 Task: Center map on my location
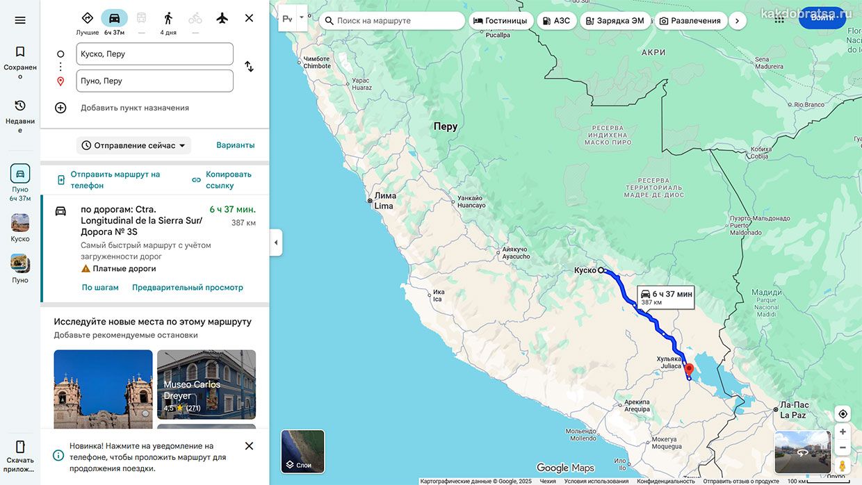[843, 414]
